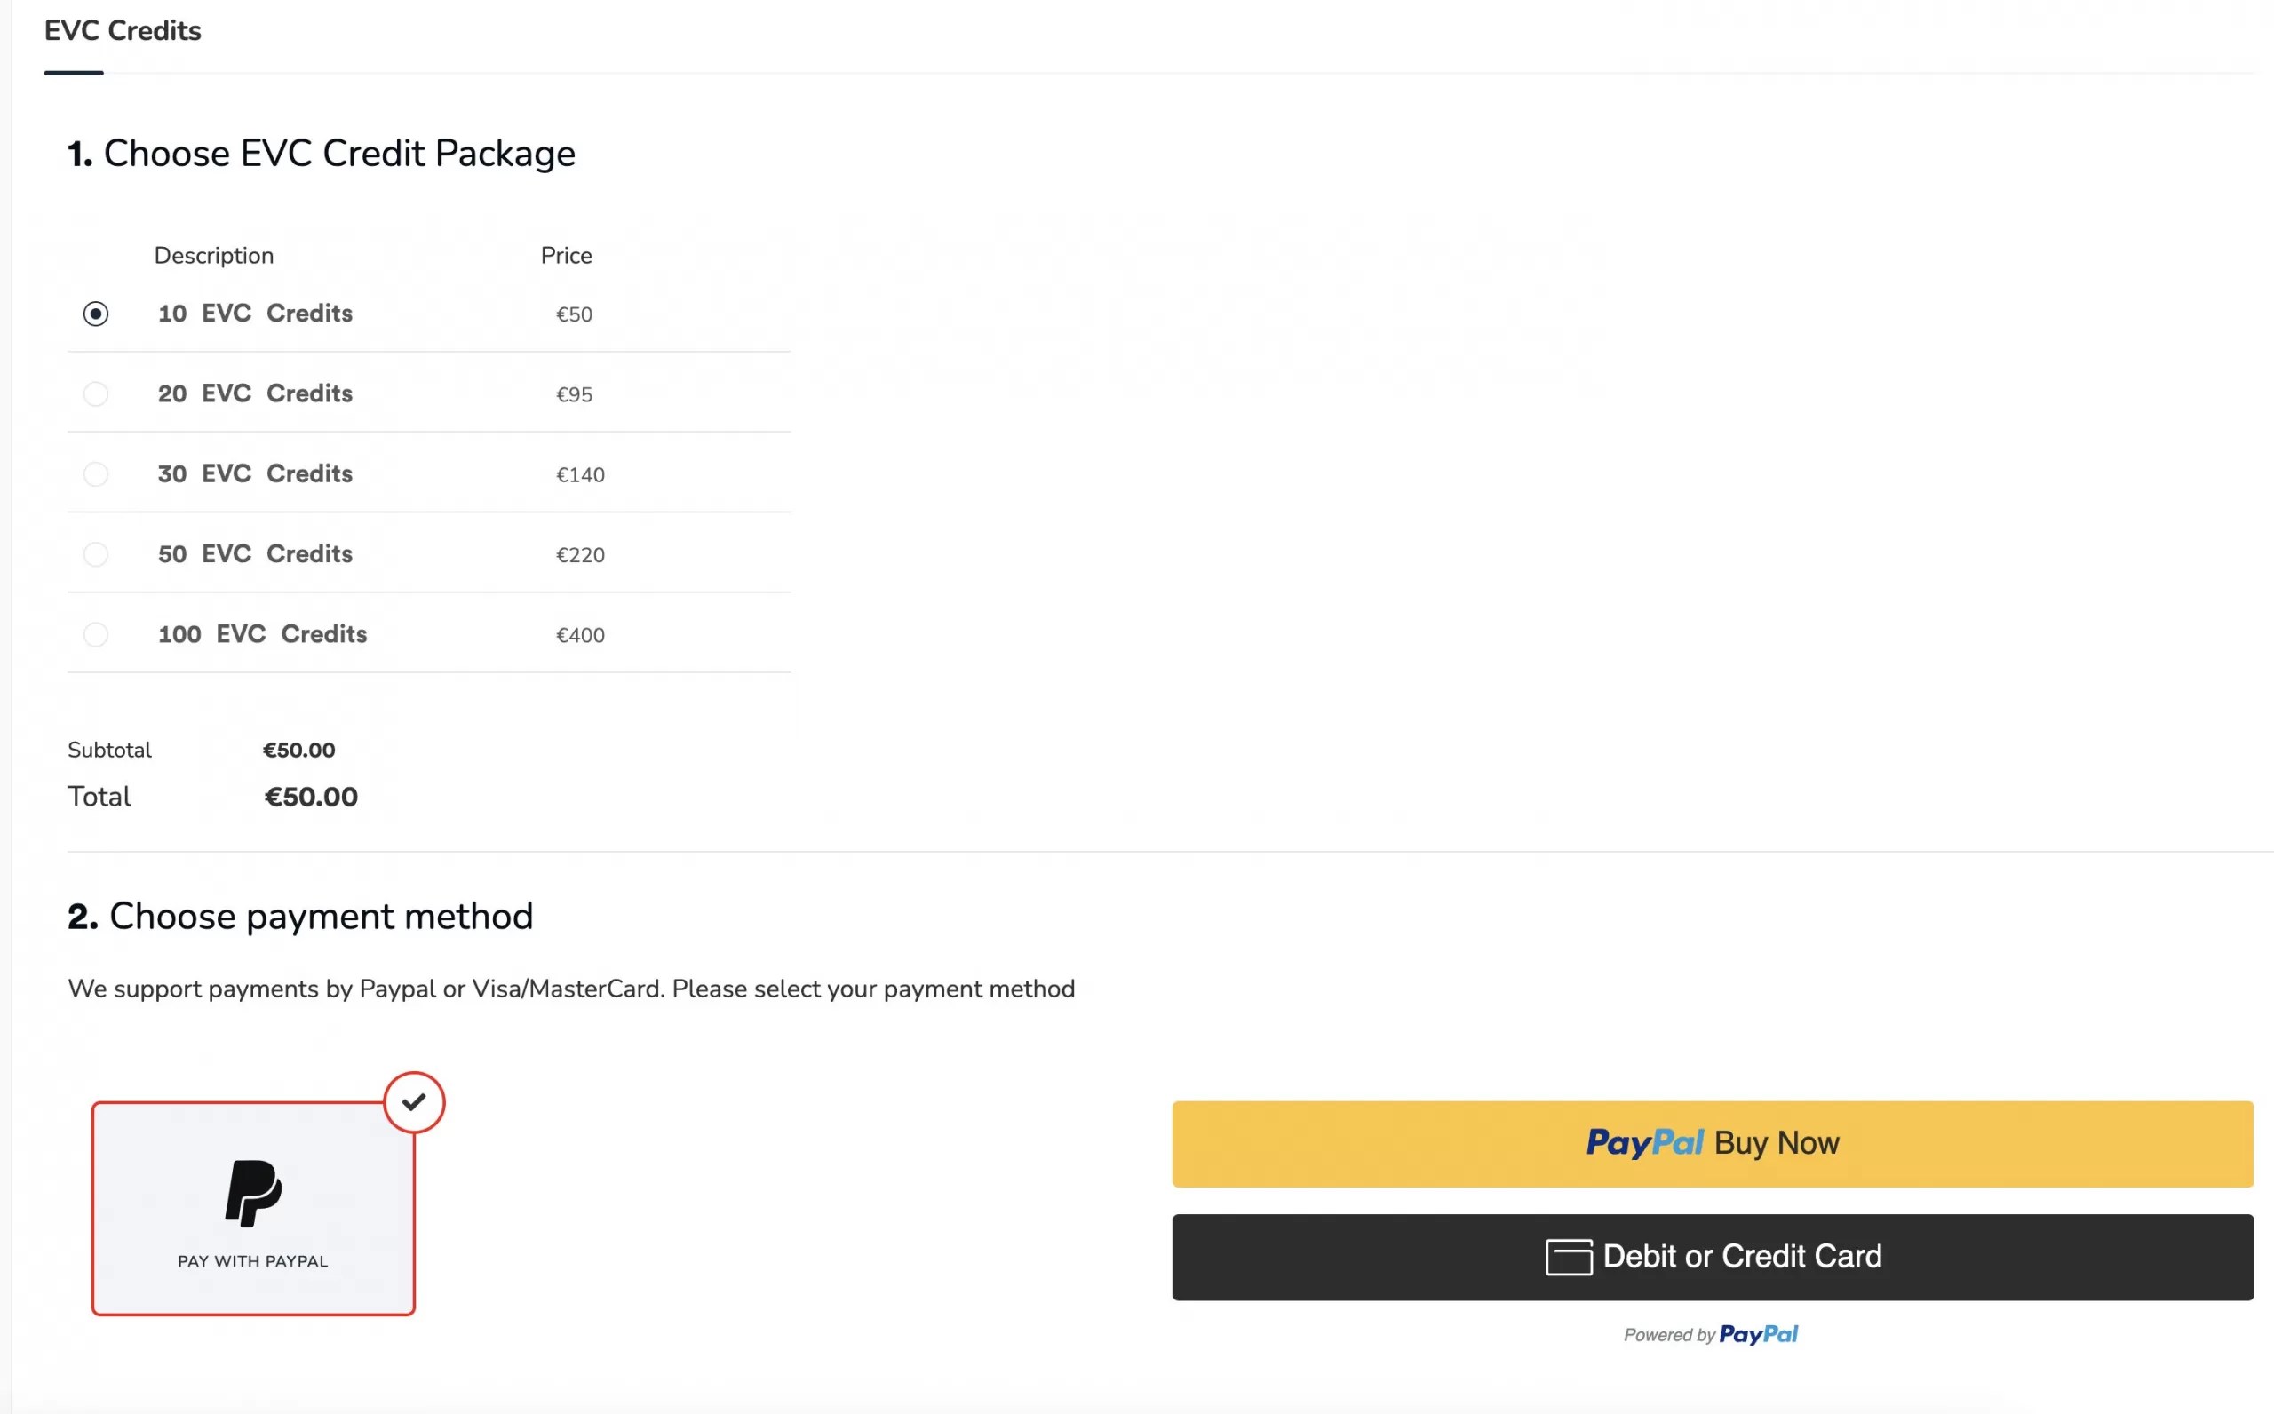The image size is (2274, 1414).
Task: Click the Pay With PayPal label
Action: click(x=252, y=1261)
